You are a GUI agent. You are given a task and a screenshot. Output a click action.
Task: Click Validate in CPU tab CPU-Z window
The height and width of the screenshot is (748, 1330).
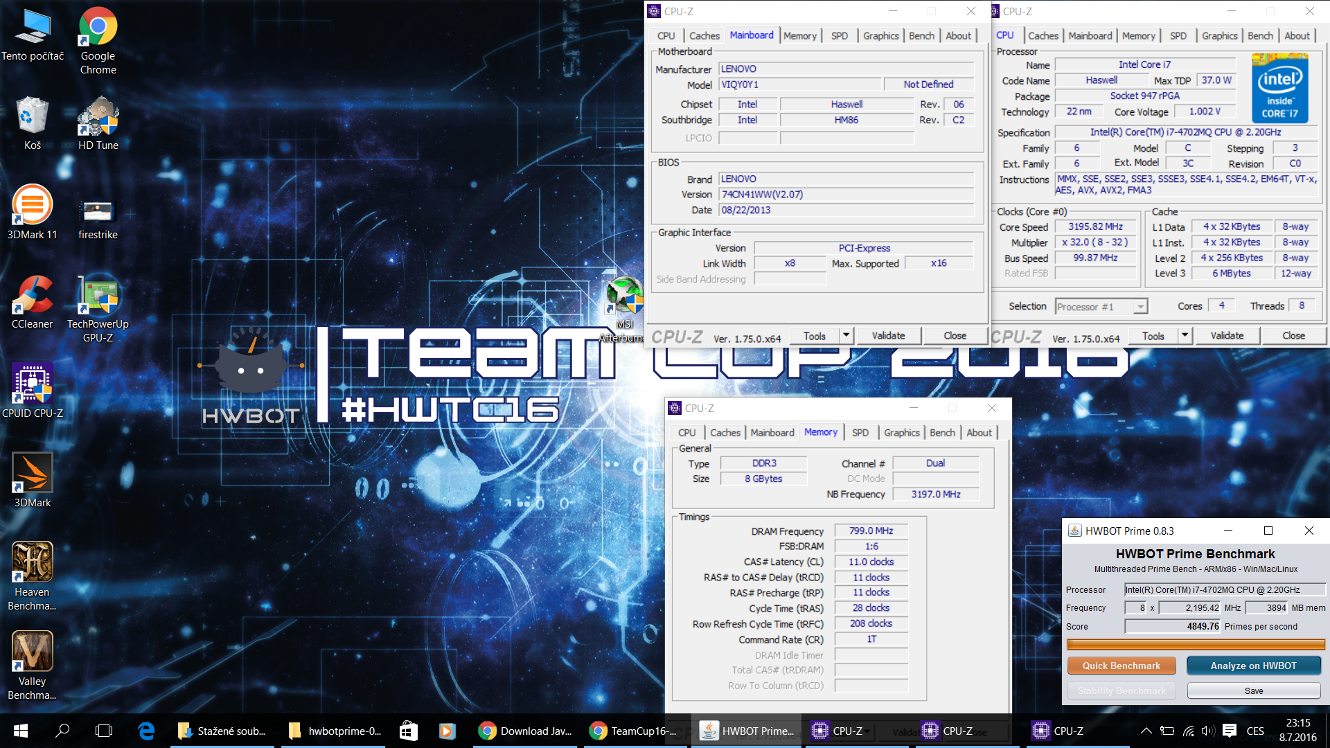[x=1227, y=336]
